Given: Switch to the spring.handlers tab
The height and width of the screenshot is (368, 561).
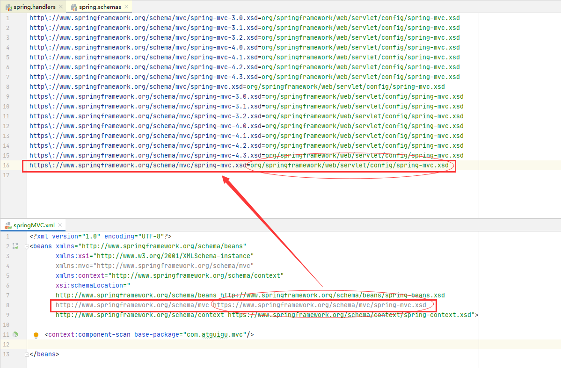Looking at the screenshot, I should tap(34, 7).
